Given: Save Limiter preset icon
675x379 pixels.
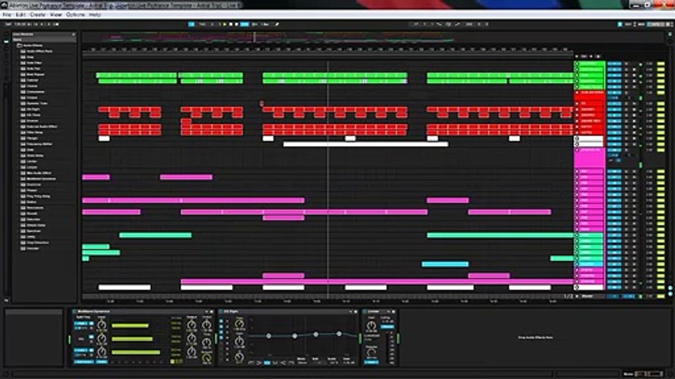Looking at the screenshot, I should pyautogui.click(x=393, y=311).
